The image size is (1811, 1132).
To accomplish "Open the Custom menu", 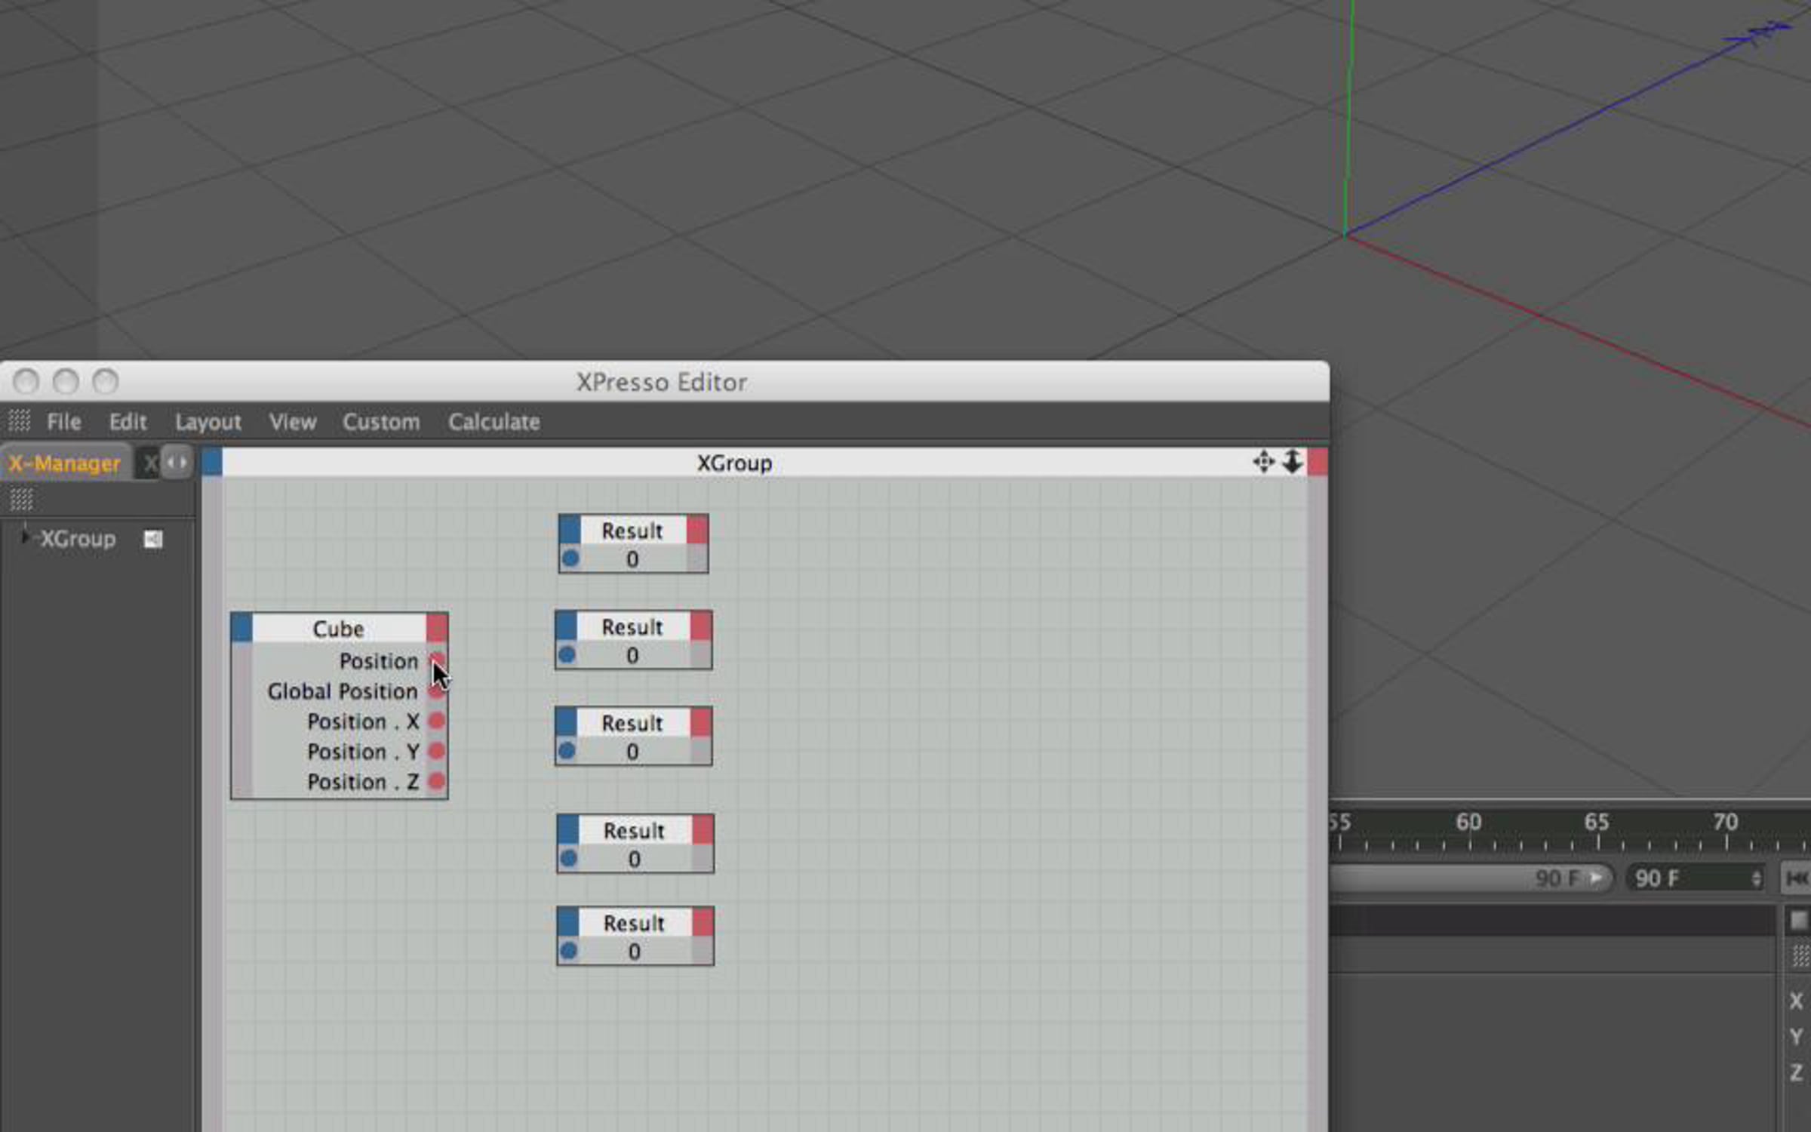I will coord(381,422).
